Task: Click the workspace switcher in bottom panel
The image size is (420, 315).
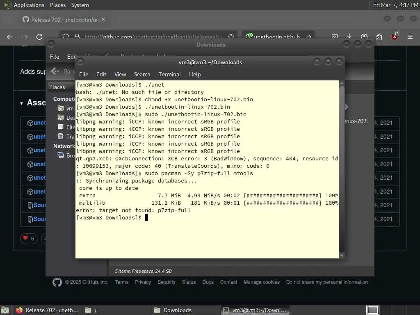Action: click(372, 310)
